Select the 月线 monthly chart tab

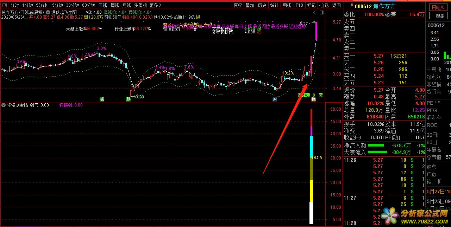pos(126,5)
